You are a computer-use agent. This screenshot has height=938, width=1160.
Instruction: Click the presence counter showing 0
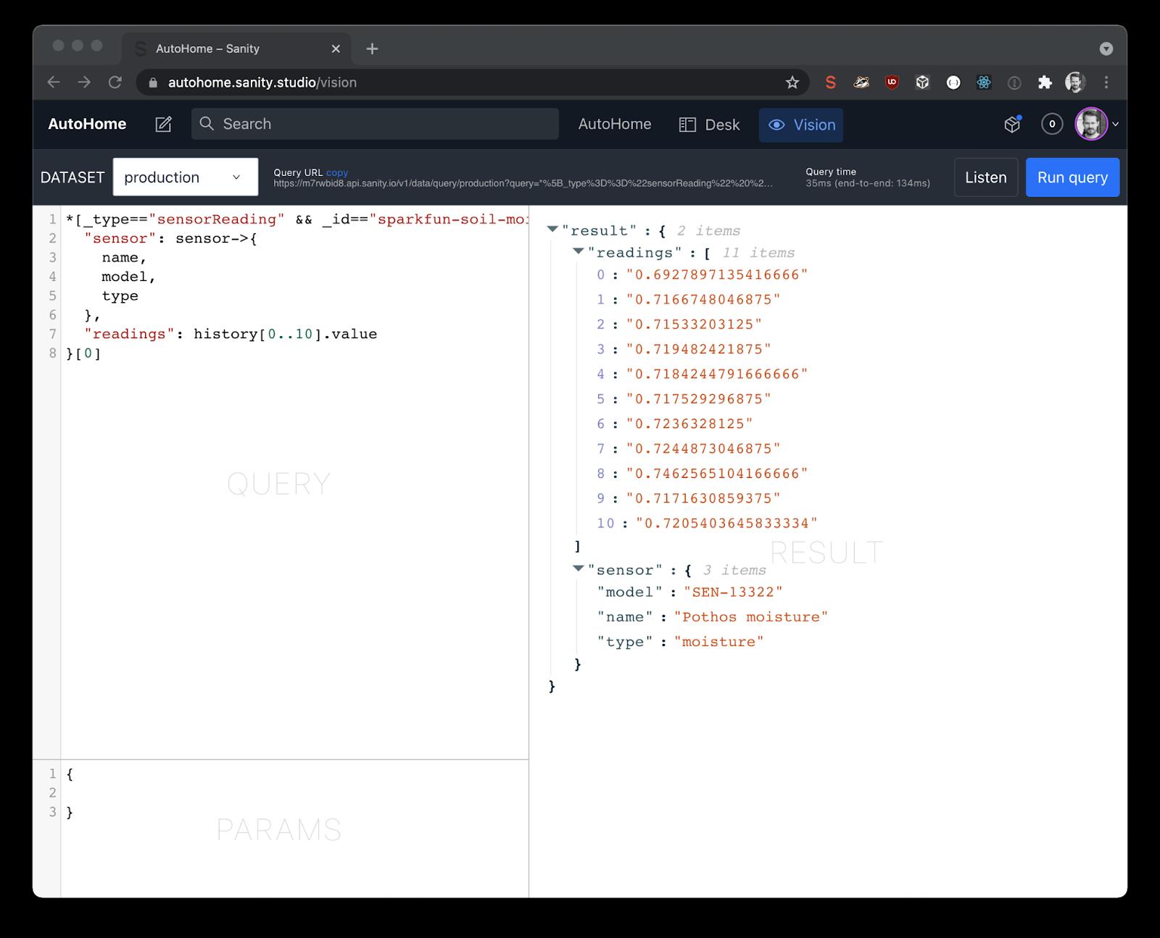[x=1051, y=125]
